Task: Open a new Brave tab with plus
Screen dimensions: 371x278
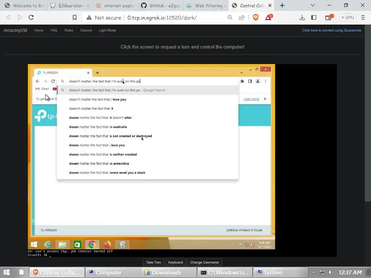Action: point(282,5)
